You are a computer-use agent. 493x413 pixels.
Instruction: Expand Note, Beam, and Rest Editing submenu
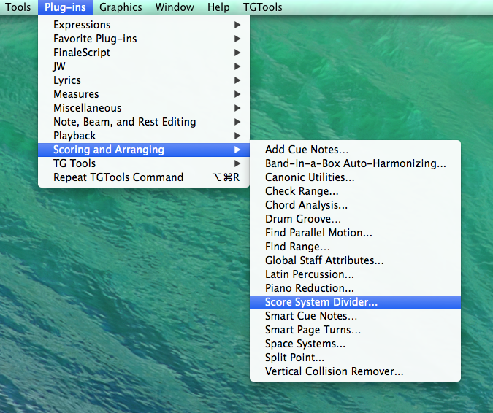coord(124,122)
